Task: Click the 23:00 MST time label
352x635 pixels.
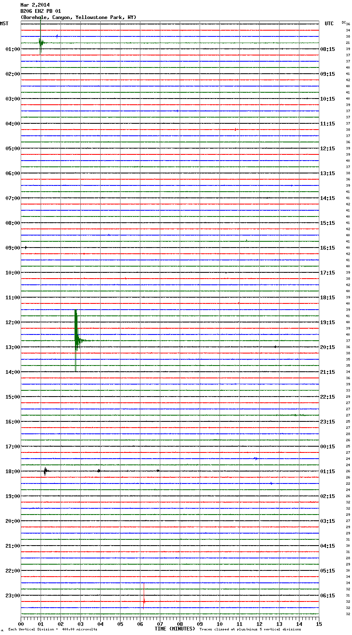Action: [12, 595]
